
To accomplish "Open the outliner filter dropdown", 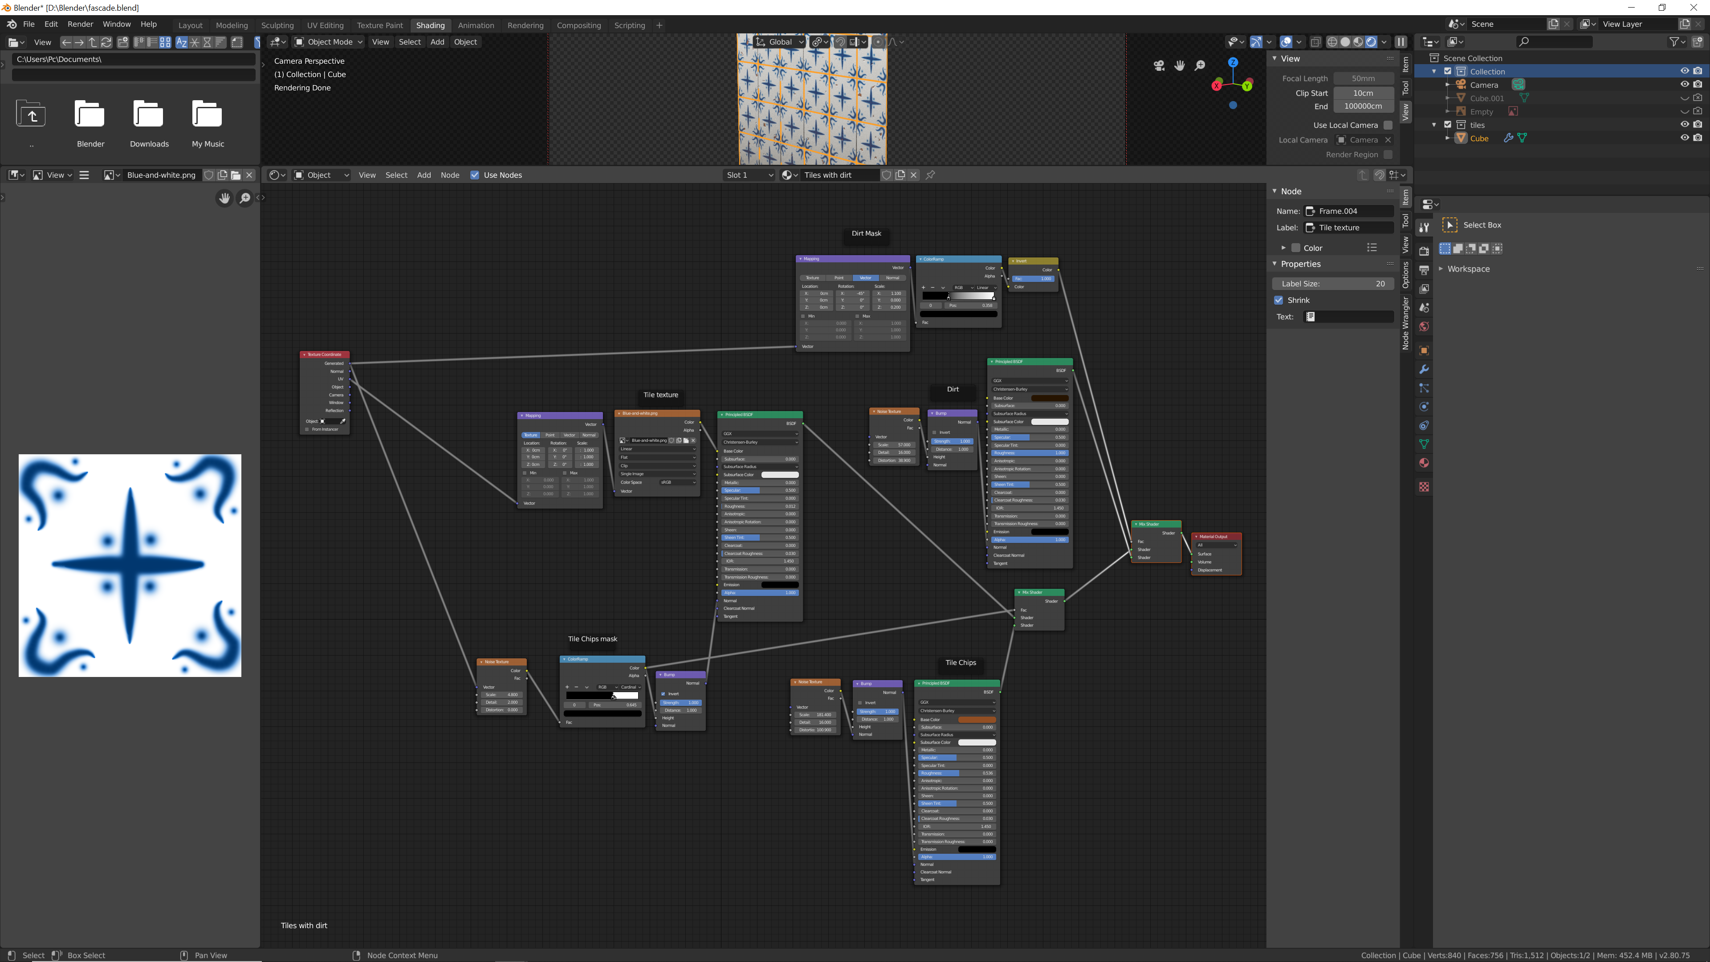I will pos(1677,42).
